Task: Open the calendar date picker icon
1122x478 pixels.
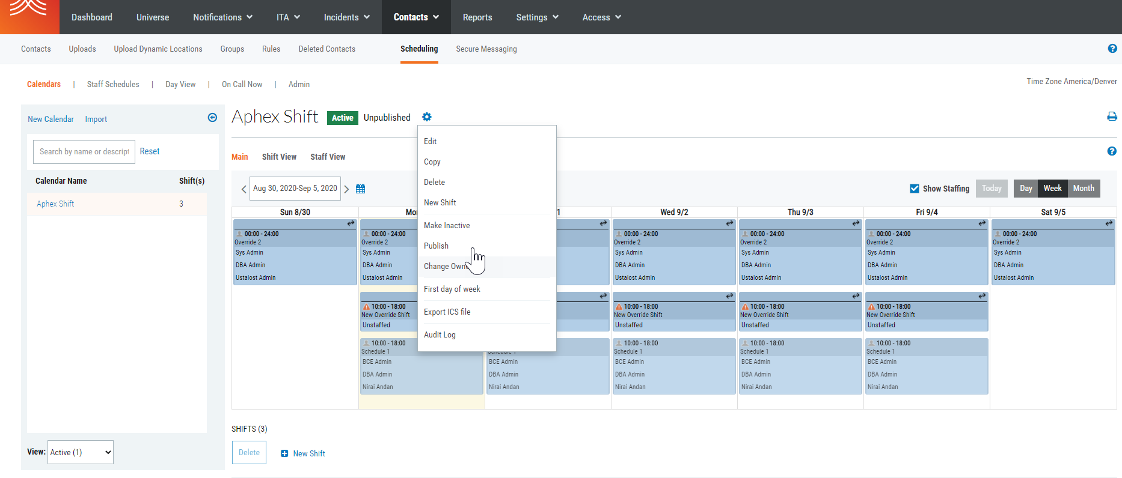Action: click(360, 189)
